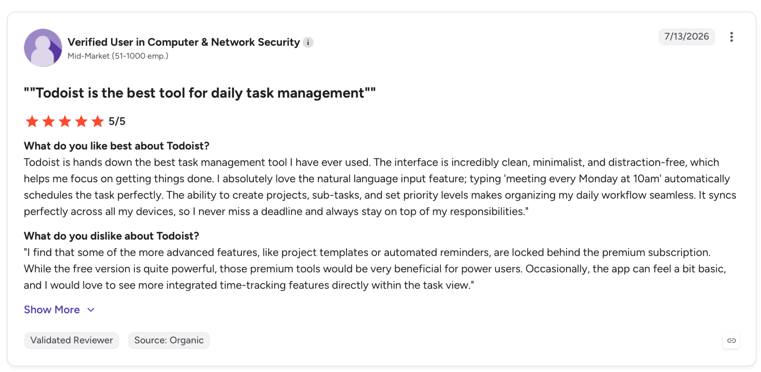Click the fifth rating star
Screen dimensions: 761x372
[97, 121]
